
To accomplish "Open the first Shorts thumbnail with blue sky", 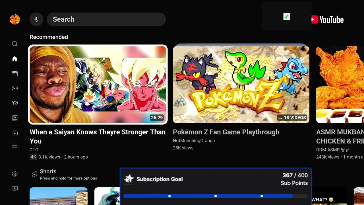I will (59, 196).
